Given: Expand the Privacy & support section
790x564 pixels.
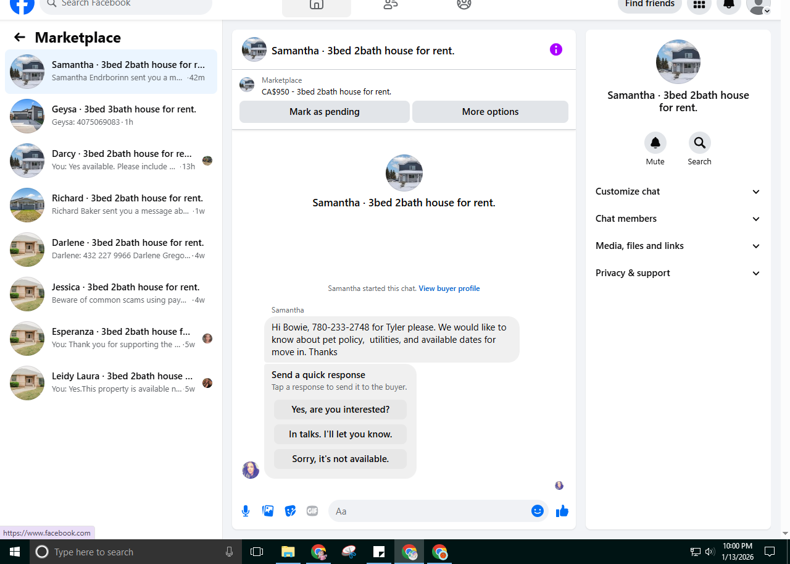Looking at the screenshot, I should [678, 273].
